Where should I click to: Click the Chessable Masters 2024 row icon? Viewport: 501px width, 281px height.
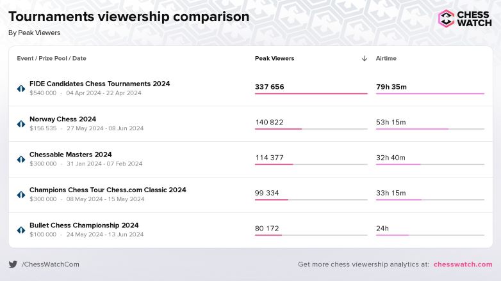pos(21,159)
